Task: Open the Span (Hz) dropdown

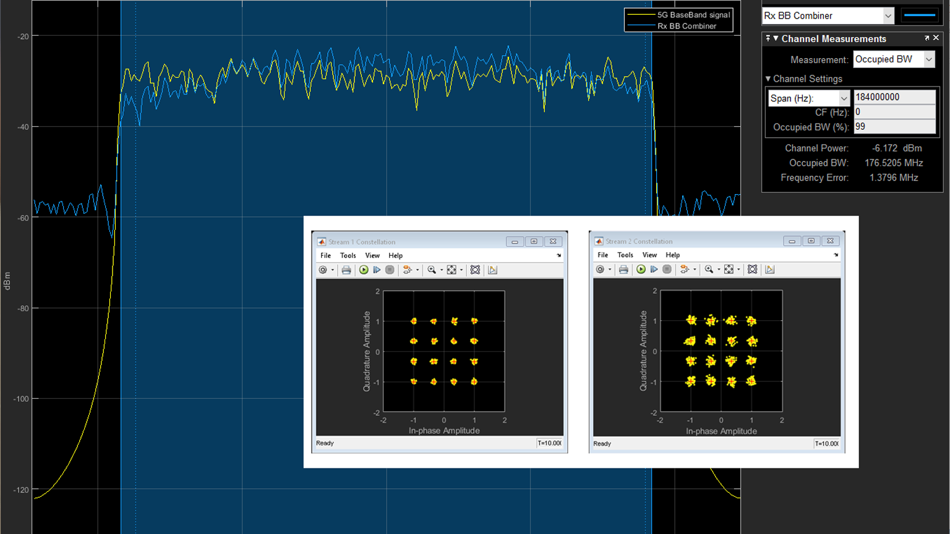Action: click(x=844, y=98)
